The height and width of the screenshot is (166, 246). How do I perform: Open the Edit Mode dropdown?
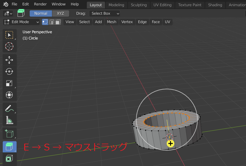click(21, 22)
